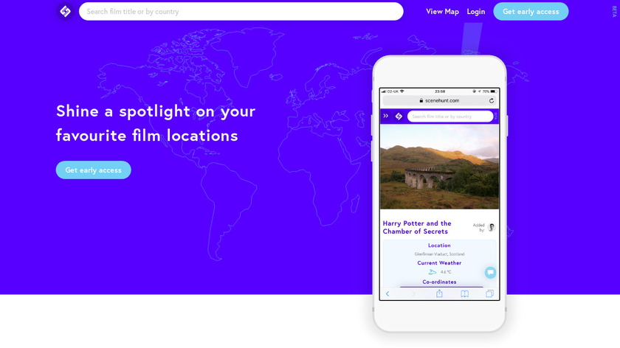Tap the share icon in phone toolbar
The image size is (620, 348).
click(x=439, y=293)
